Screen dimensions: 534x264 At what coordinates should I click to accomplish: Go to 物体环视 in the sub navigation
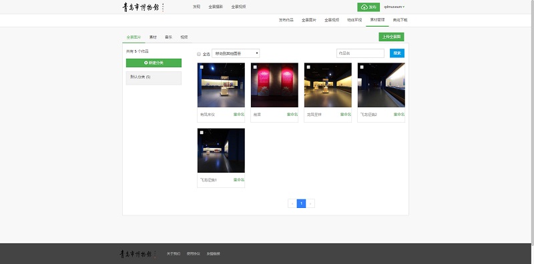354,20
